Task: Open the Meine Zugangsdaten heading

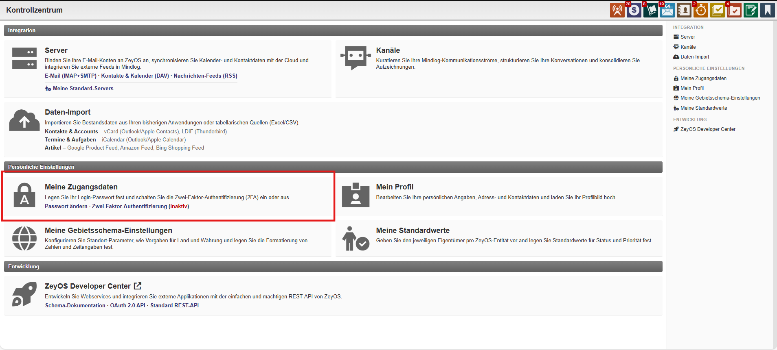Action: coord(81,187)
